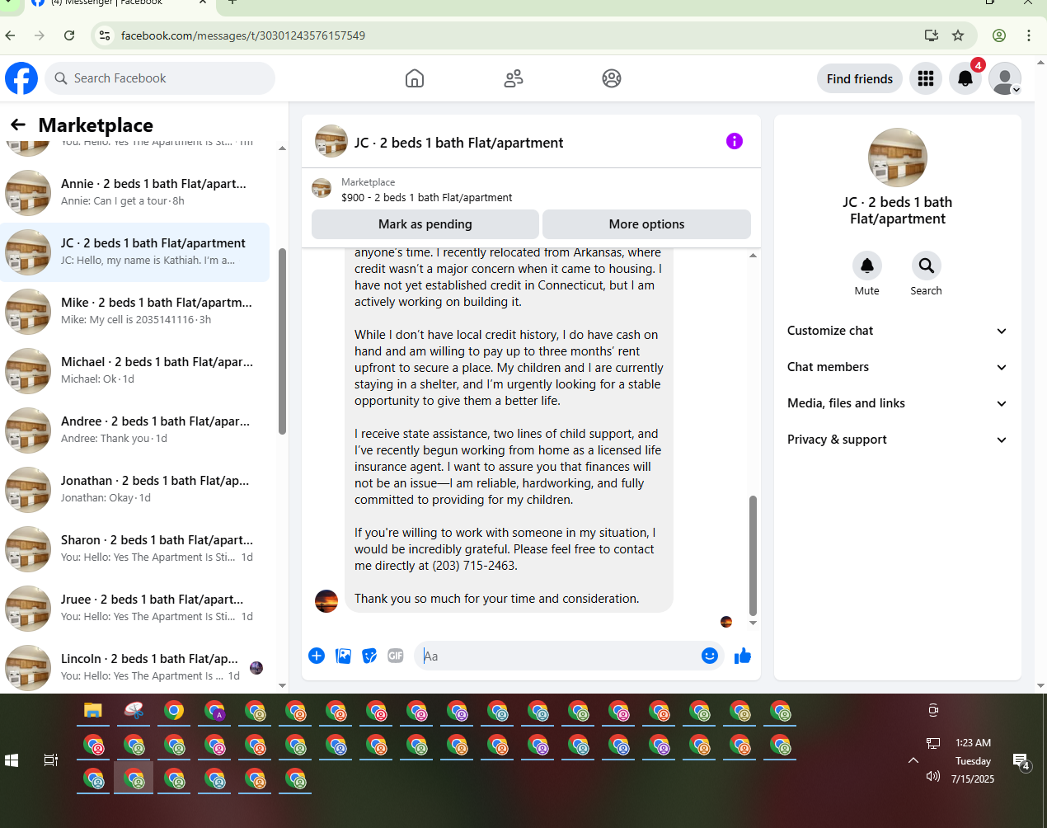Open volume control in system tray
1047x828 pixels.
point(933,776)
